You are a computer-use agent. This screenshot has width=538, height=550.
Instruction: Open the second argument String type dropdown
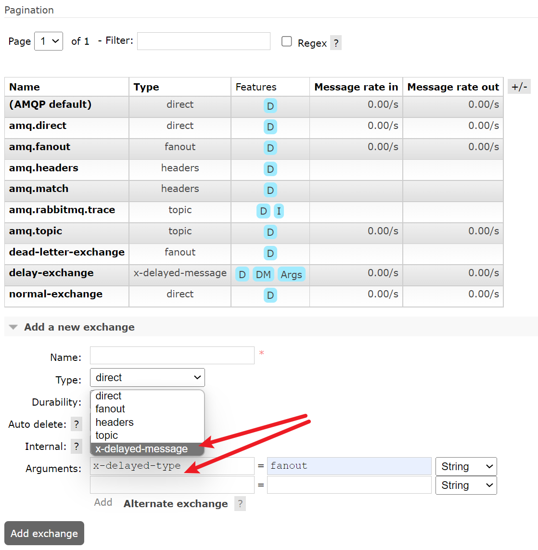[466, 485]
